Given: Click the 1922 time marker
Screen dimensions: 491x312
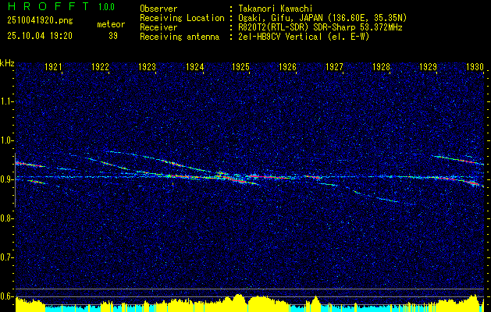Looking at the screenshot, I should 100,66.
